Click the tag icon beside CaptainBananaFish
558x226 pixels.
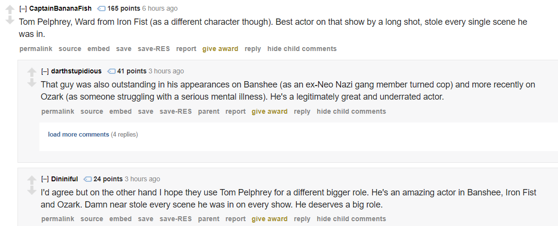(x=101, y=9)
